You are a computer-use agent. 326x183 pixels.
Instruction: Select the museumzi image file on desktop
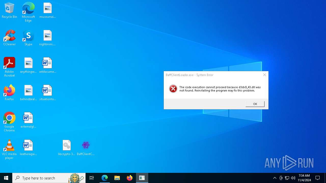[x=48, y=11]
